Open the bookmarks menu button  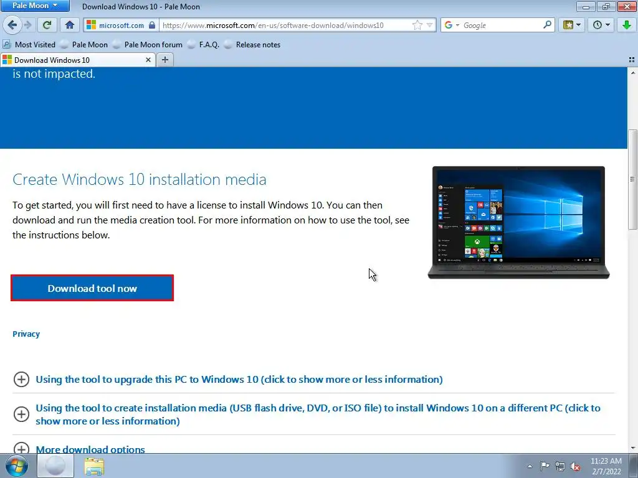coord(572,25)
